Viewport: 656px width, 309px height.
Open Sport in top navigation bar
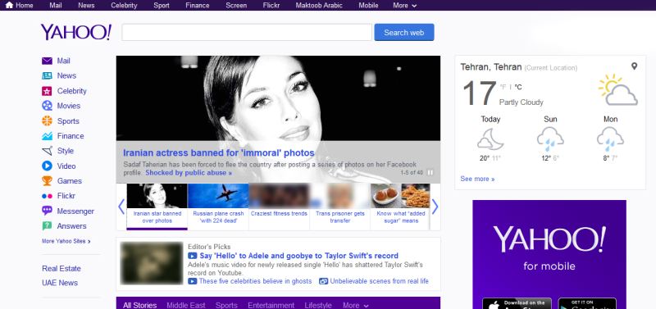[x=162, y=6]
